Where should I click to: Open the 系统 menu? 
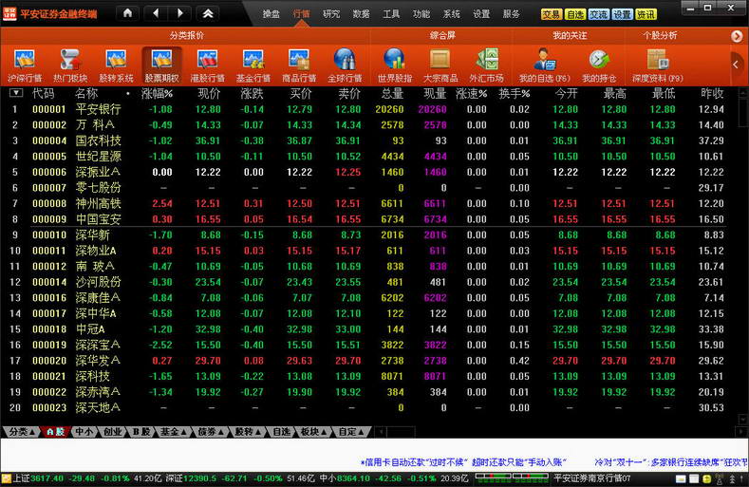(451, 14)
